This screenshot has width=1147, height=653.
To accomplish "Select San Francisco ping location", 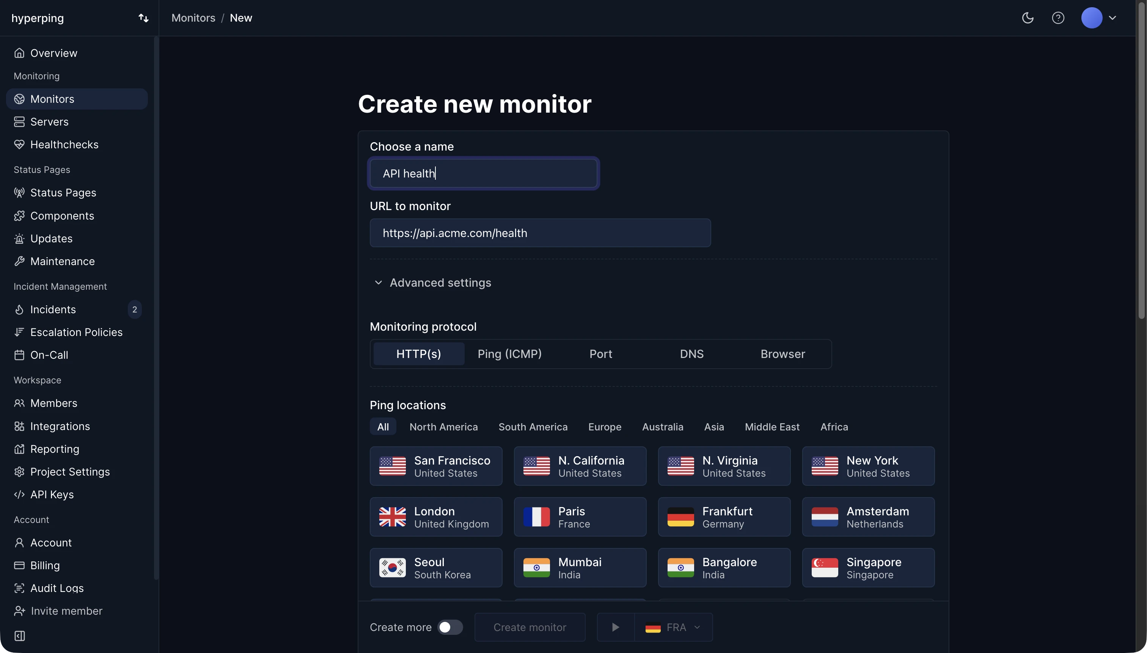I will [435, 466].
